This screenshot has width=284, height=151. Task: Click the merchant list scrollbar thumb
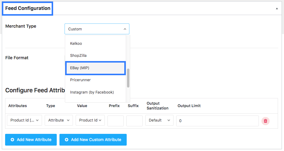[x=128, y=78]
